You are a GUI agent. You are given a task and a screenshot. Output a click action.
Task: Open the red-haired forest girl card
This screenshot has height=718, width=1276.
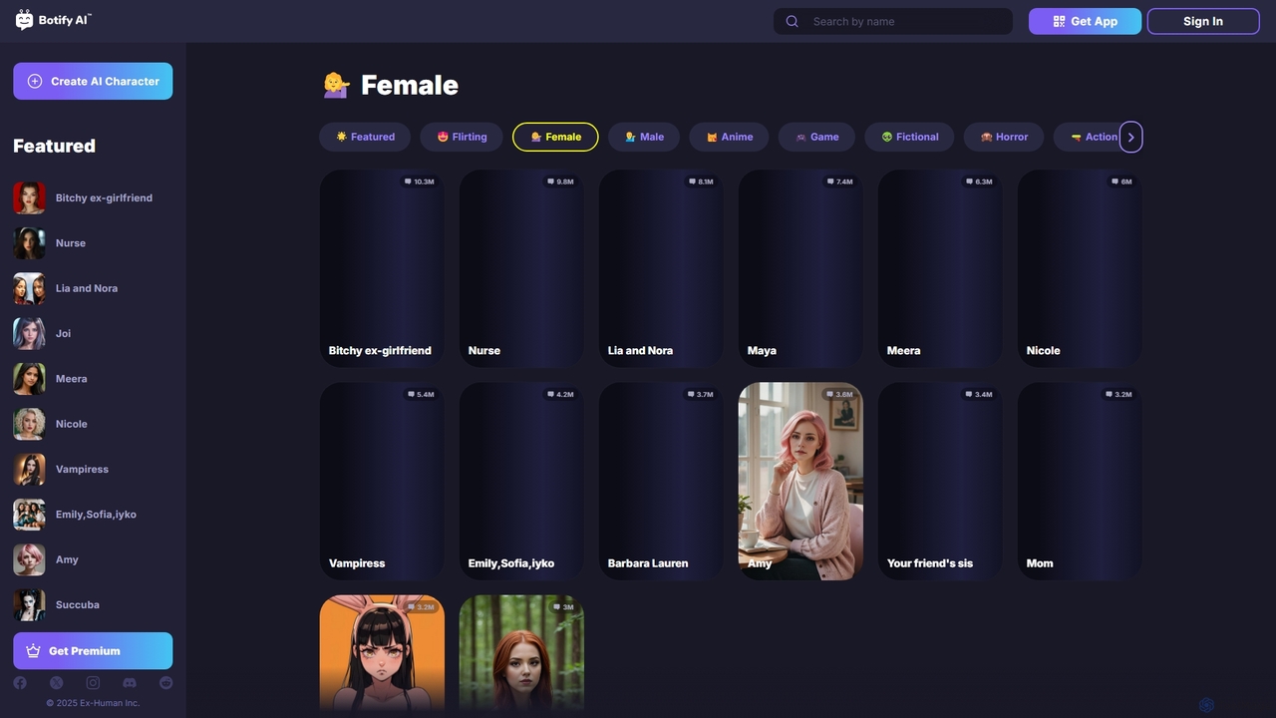(521, 655)
